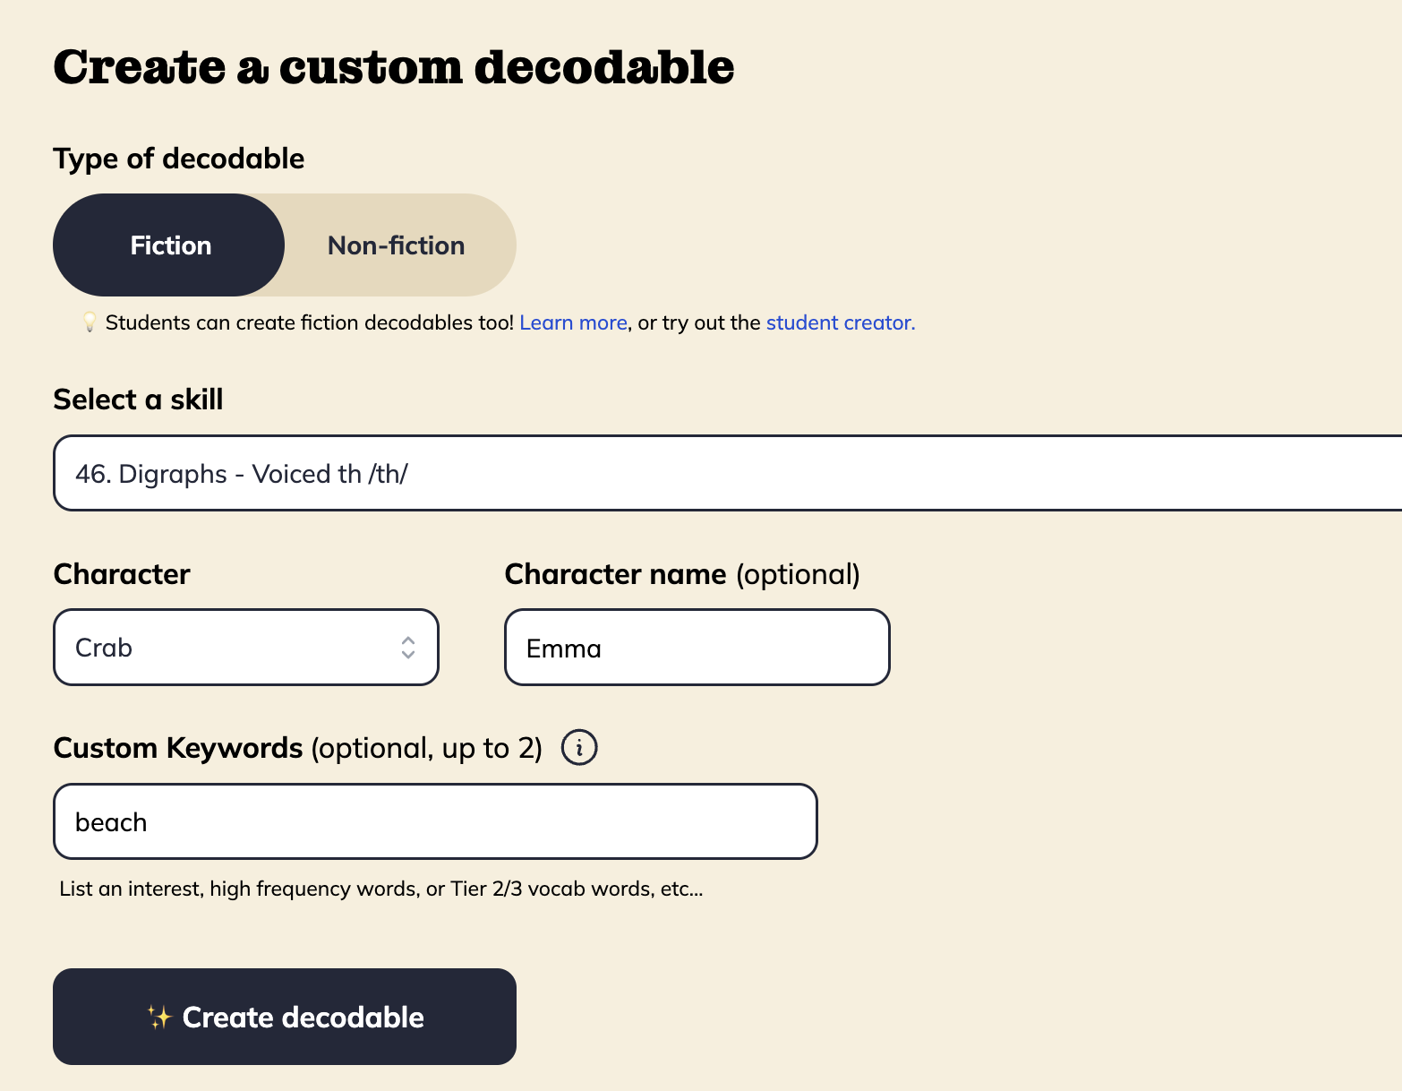
Task: Click the 'Custom Keywords' label text
Action: point(178,748)
